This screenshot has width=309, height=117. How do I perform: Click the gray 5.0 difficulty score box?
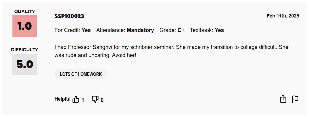pos(25,65)
